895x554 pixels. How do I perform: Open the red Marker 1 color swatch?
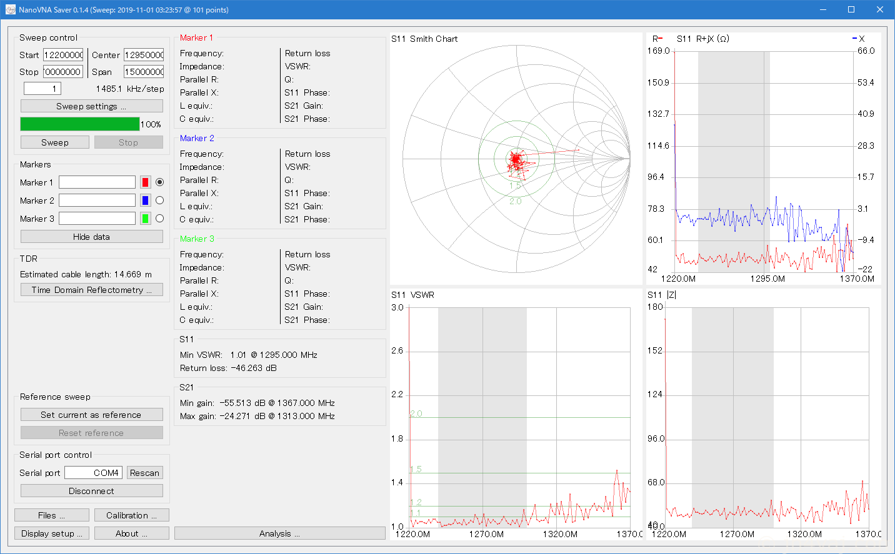(145, 182)
